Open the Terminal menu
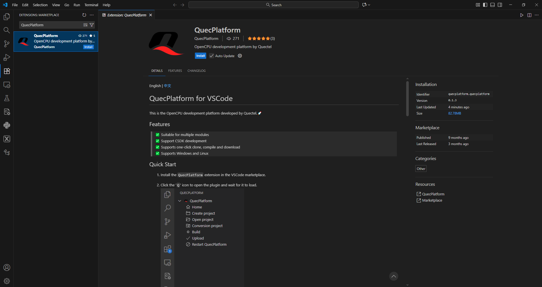 point(91,5)
